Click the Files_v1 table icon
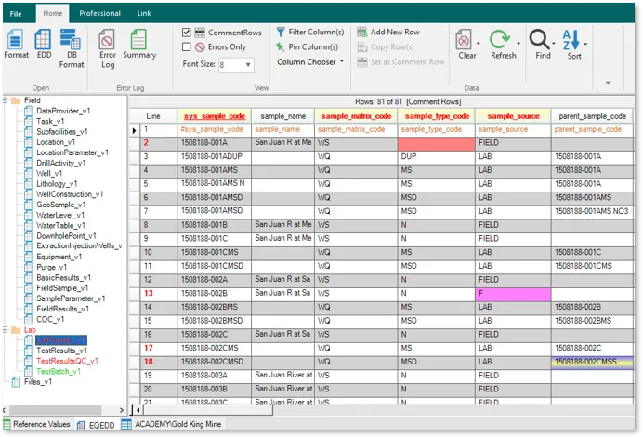 pyautogui.click(x=16, y=382)
